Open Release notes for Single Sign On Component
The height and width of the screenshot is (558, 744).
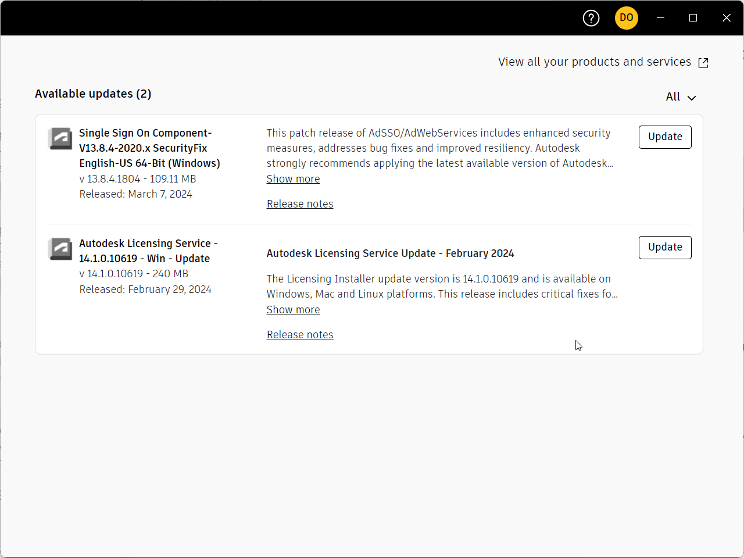(x=300, y=204)
